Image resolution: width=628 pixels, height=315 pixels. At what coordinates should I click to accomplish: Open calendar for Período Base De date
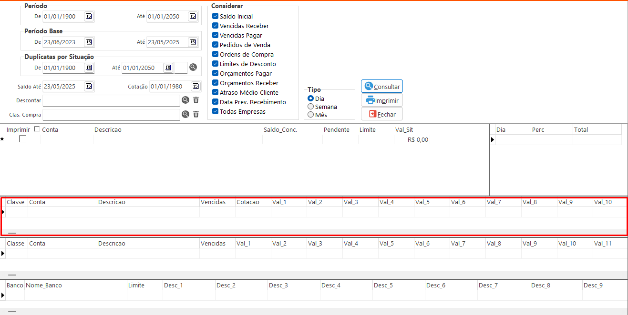click(89, 42)
